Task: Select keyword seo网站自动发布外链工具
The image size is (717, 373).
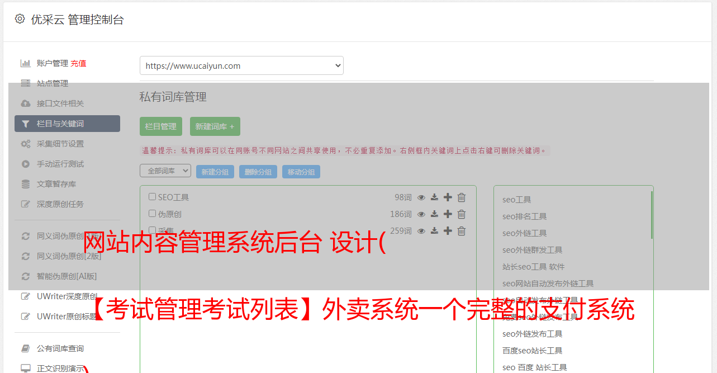Action: tap(548, 284)
